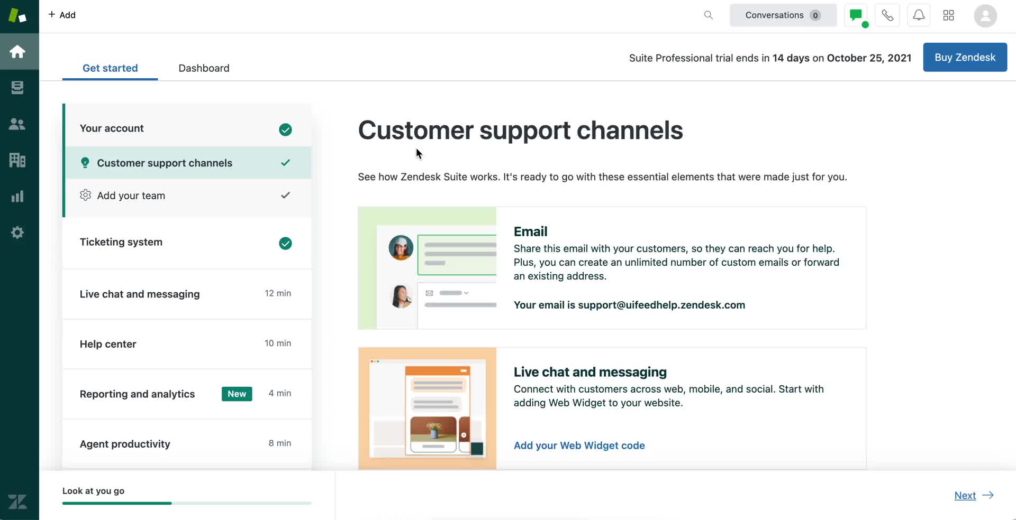The image size is (1016, 520).
Task: Click the Ticketing system completed check icon
Action: 285,243
